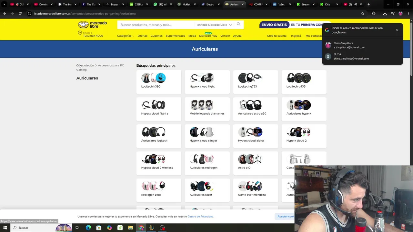Click the Chrome icon in the taskbar

141,228
